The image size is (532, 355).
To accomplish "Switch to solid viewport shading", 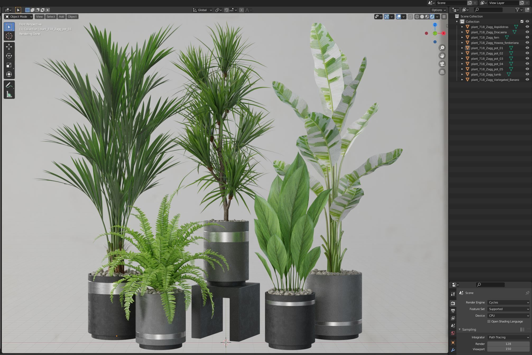I will coord(422,17).
